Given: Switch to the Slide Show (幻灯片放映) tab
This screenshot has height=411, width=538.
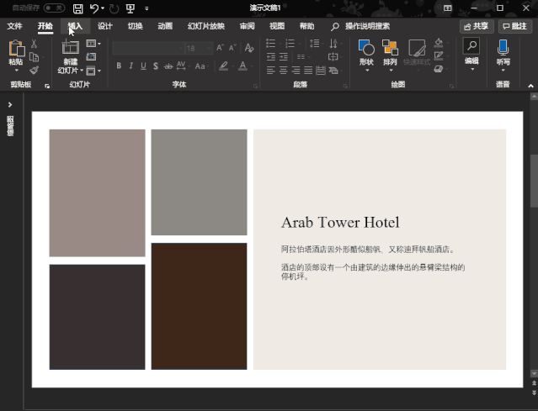Looking at the screenshot, I should point(206,26).
